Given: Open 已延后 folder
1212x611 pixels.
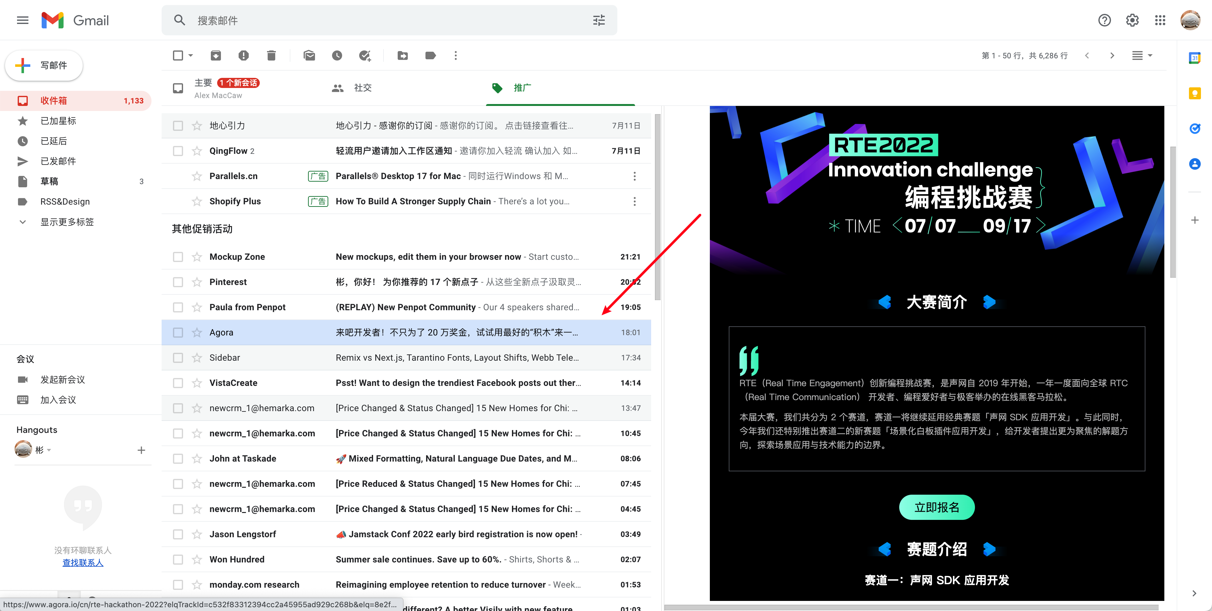Looking at the screenshot, I should pos(76,141).
